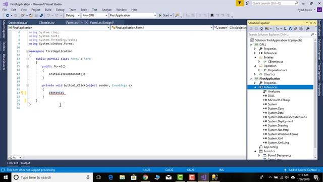Open the File menu
This screenshot has height=182, width=323.
click(x=5, y=10)
